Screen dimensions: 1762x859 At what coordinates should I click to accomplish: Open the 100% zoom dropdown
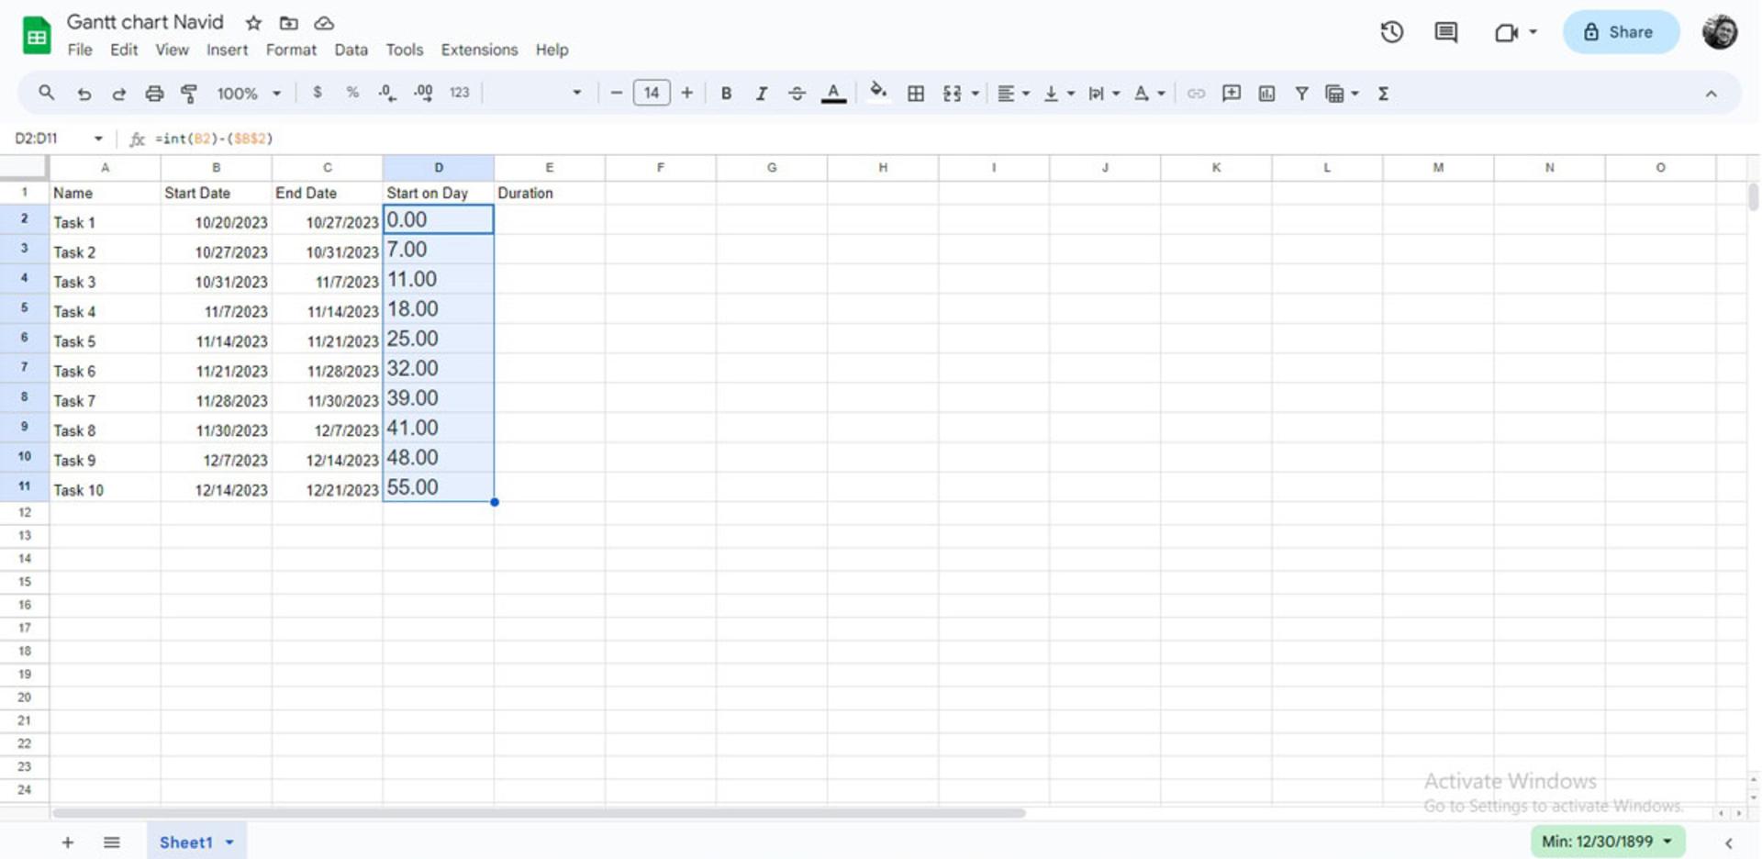249,93
